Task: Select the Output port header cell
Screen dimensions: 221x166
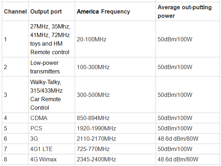Action: click(46, 12)
